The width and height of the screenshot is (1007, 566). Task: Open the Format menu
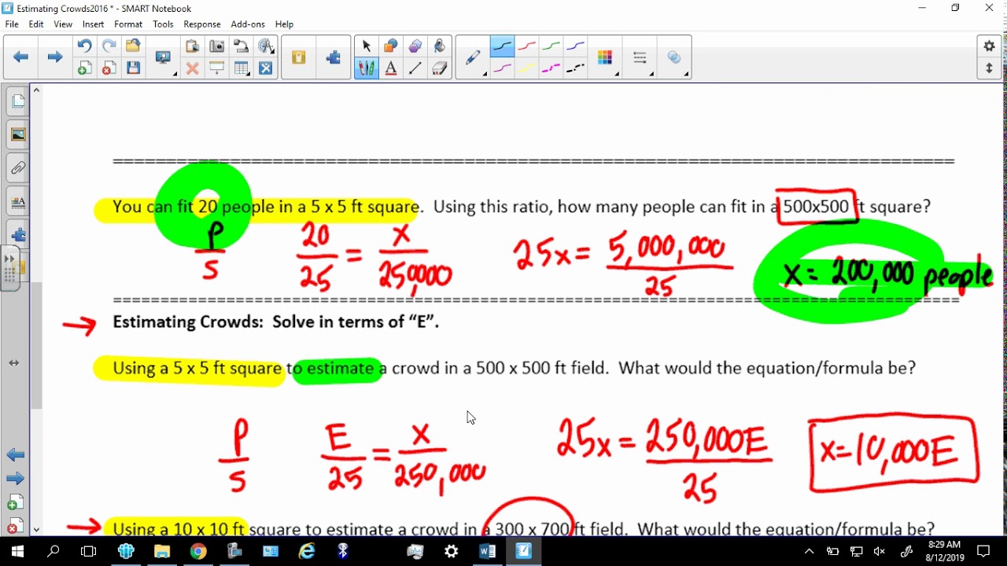(128, 24)
